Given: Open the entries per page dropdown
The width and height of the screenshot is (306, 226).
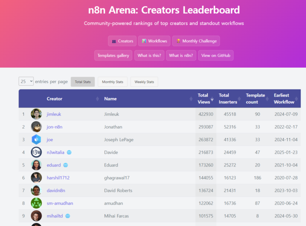Looking at the screenshot, I should (x=26, y=81).
